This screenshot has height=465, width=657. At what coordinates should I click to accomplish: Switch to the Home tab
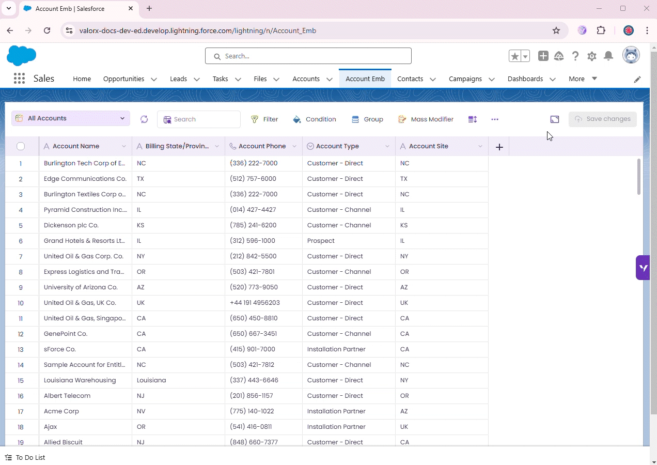(82, 79)
